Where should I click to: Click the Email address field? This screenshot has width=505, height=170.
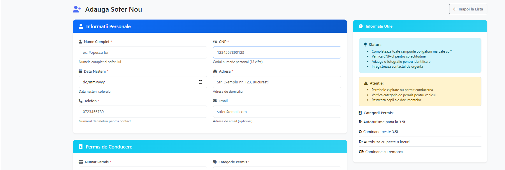click(277, 112)
